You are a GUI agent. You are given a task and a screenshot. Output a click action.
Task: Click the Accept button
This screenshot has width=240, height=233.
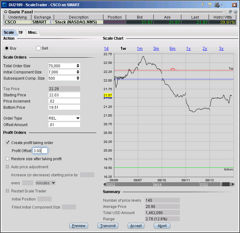click(136, 226)
